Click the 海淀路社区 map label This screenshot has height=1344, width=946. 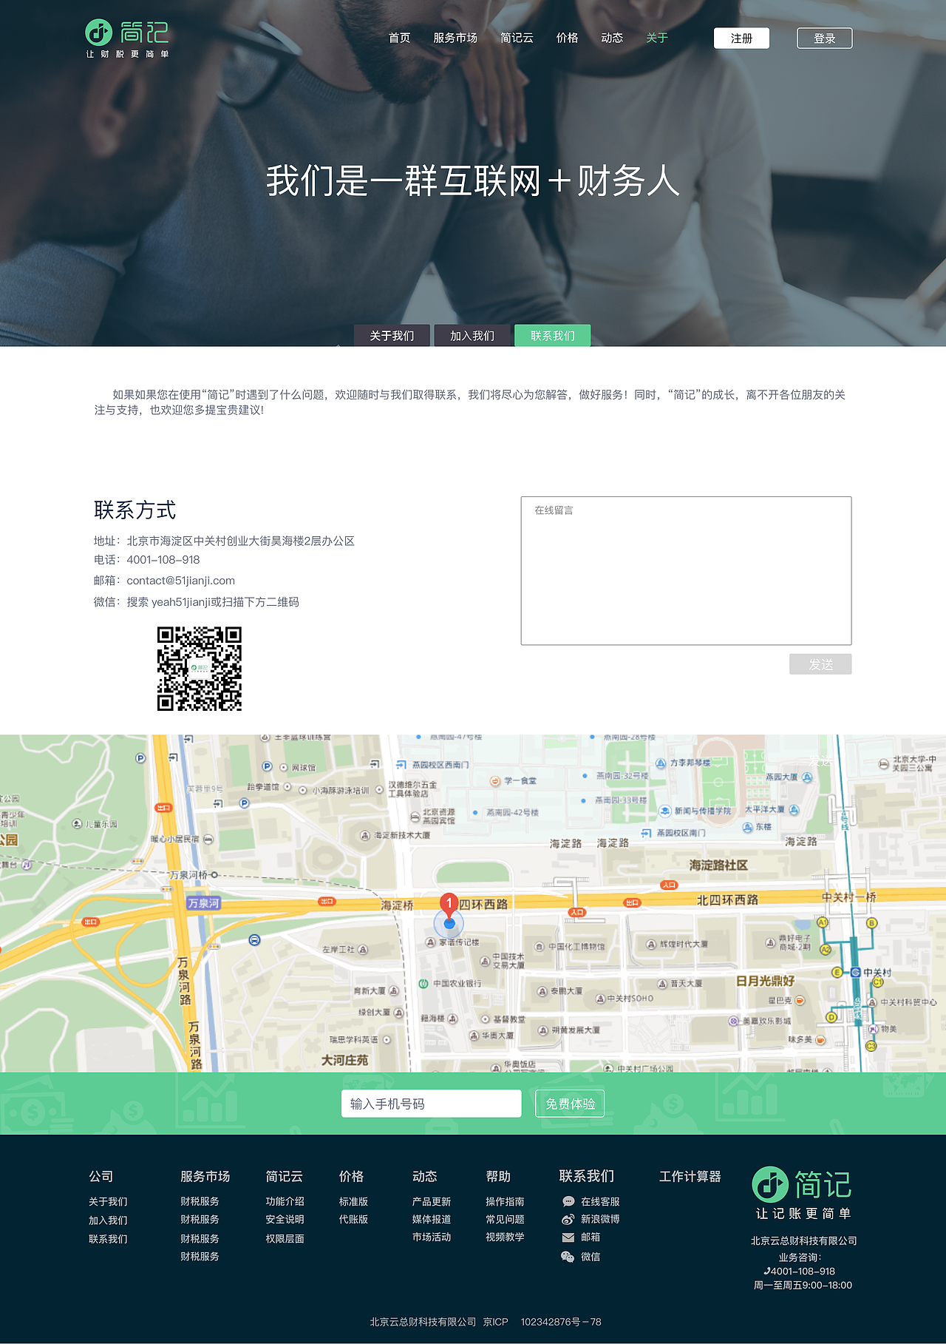[x=718, y=865]
